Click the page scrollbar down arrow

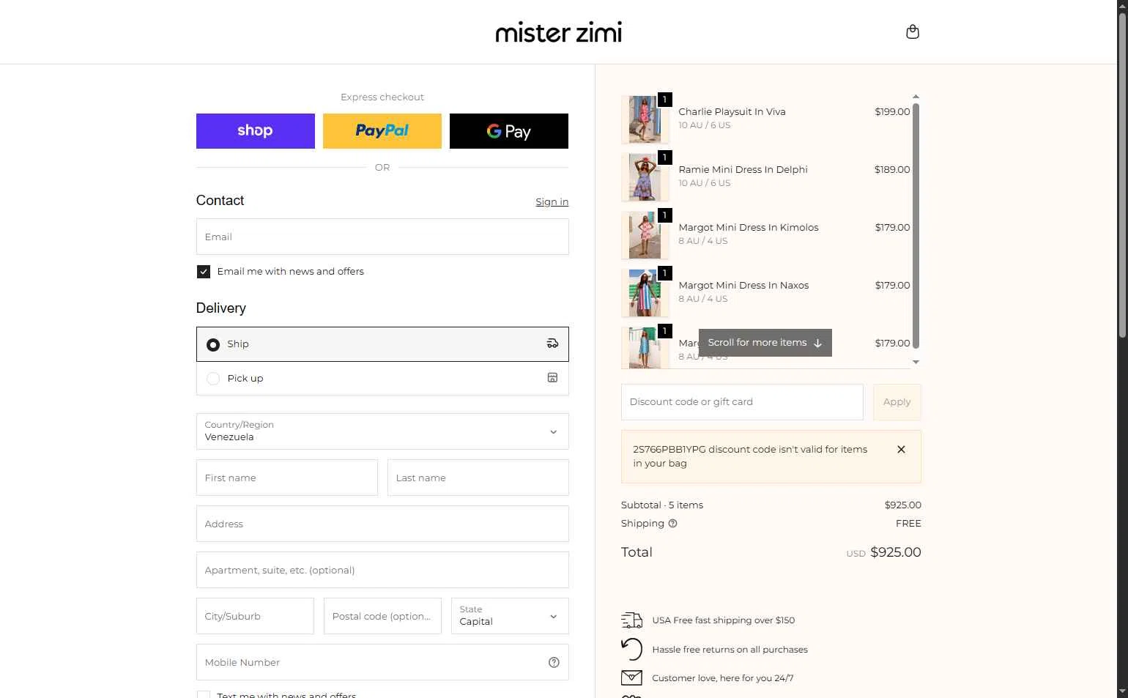[1122, 691]
